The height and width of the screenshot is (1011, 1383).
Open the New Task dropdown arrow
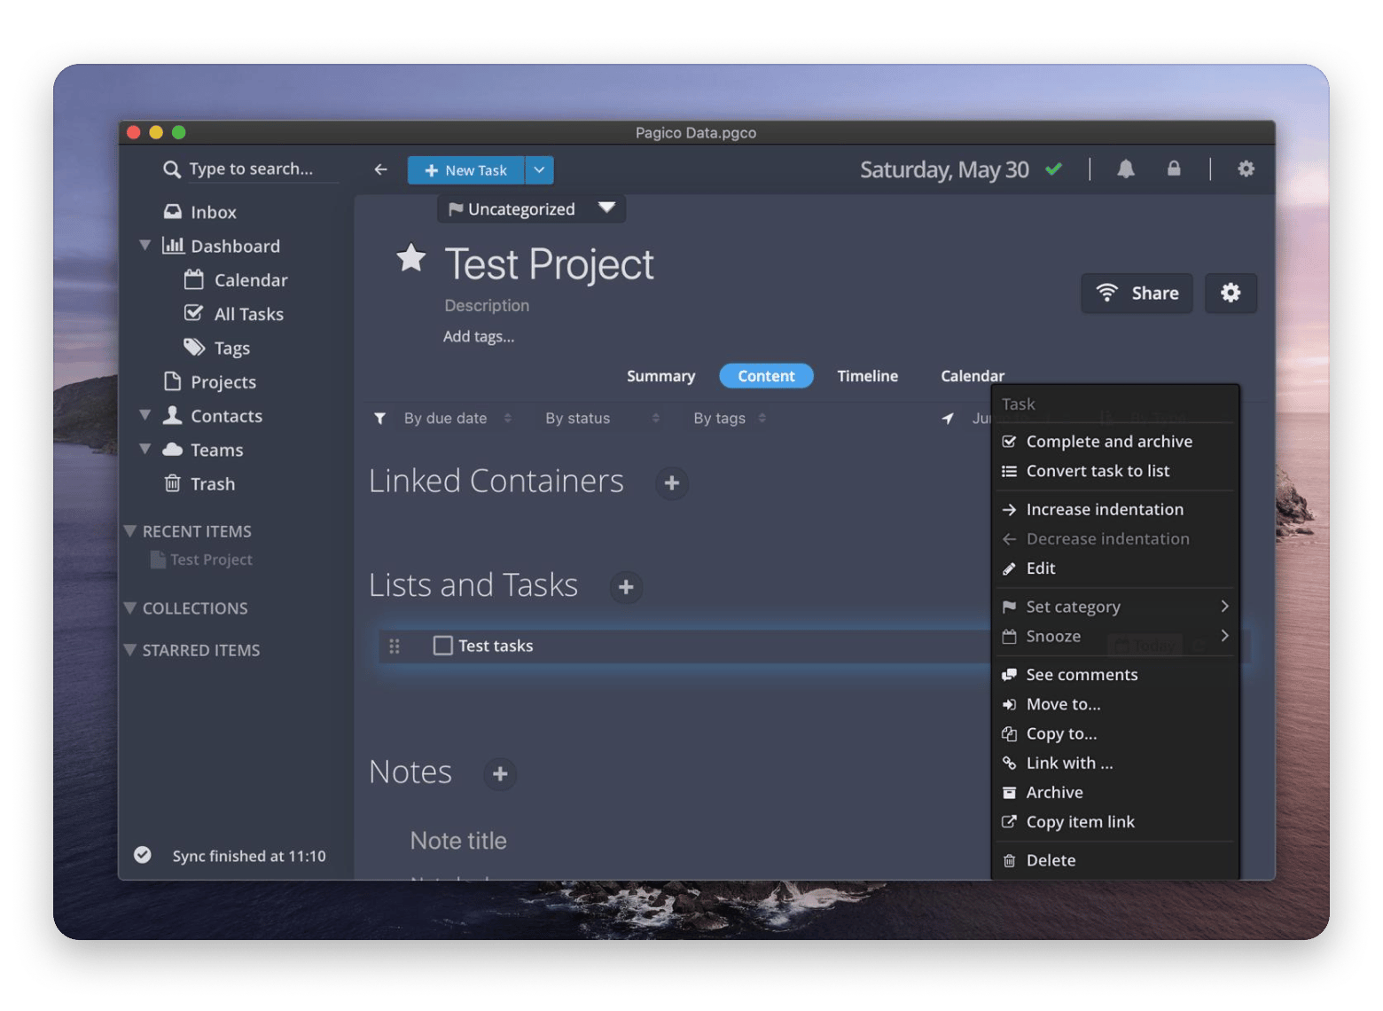click(x=539, y=170)
